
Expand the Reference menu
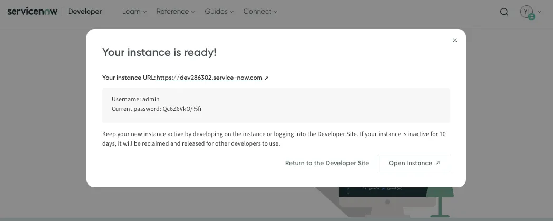pyautogui.click(x=175, y=11)
